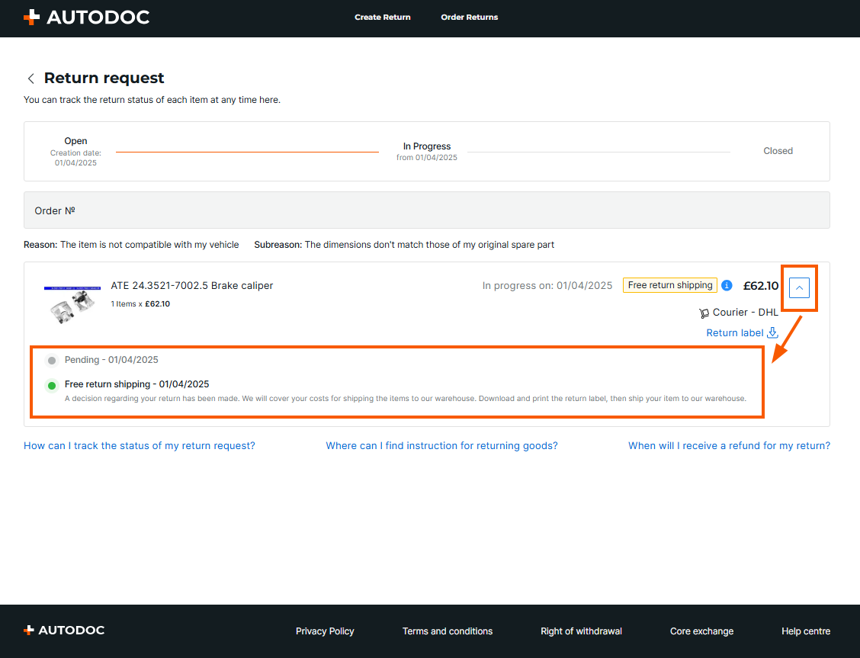Open the Create Return menu item

click(382, 17)
